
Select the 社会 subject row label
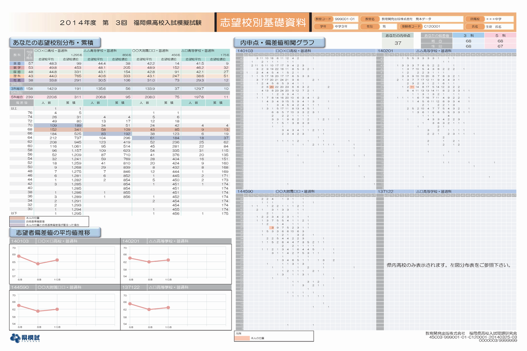tap(17, 81)
